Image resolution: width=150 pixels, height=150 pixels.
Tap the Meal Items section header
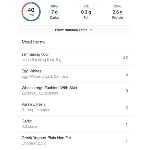click(x=33, y=42)
